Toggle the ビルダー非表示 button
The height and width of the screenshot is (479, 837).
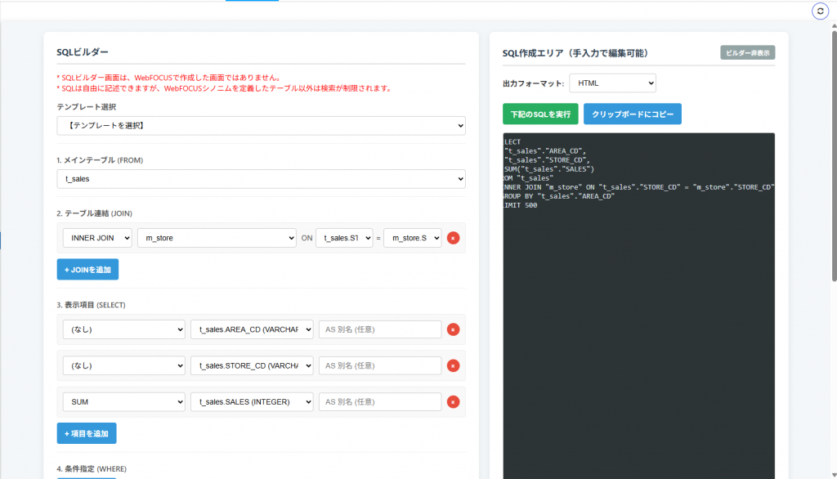pos(747,52)
